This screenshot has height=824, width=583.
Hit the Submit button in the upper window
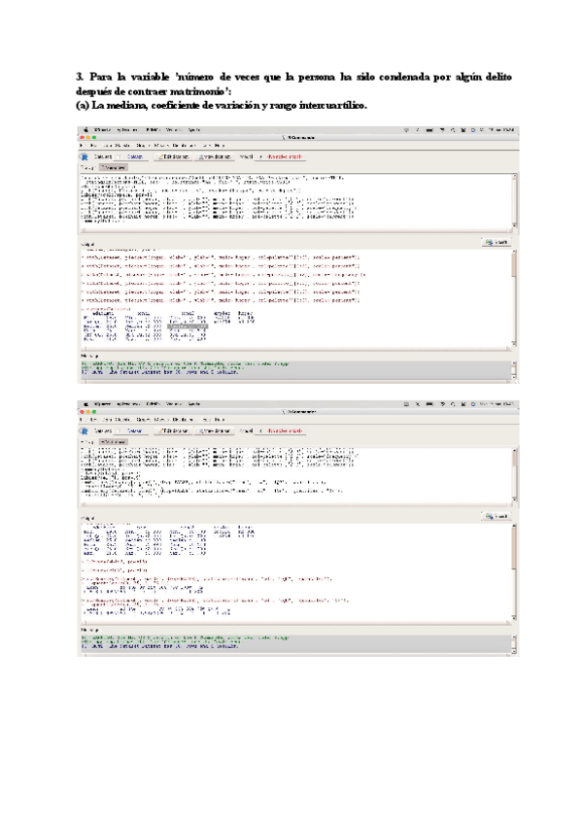tap(496, 242)
